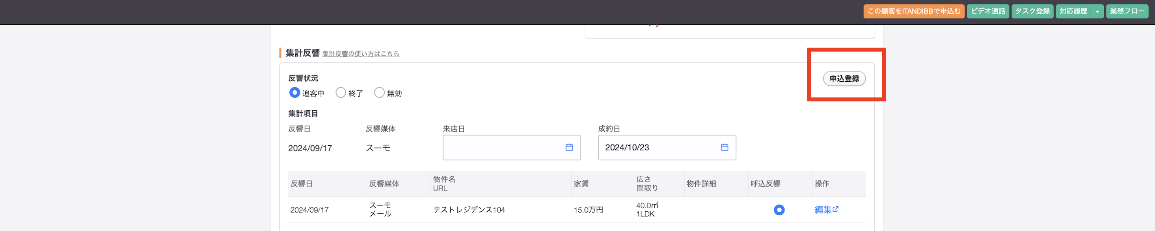Click the 広さ 間取り column header
The width and height of the screenshot is (1155, 231).
(659, 183)
